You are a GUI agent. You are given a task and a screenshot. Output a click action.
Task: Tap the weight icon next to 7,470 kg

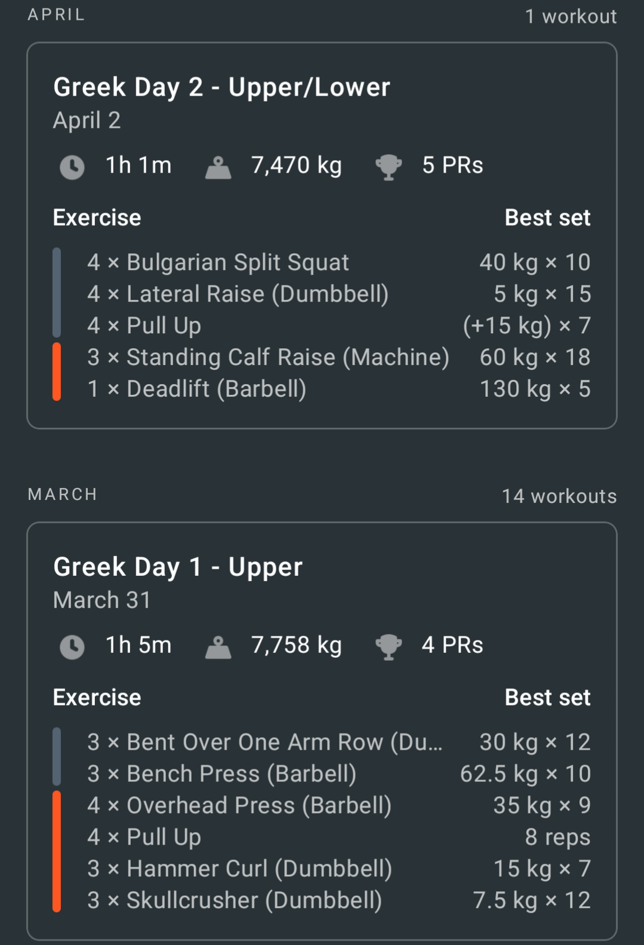(x=218, y=167)
